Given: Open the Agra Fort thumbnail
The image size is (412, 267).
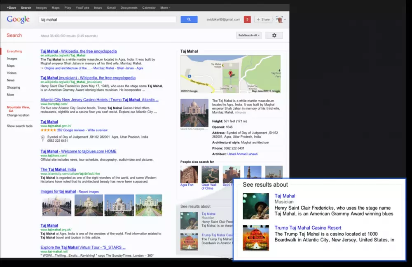Looking at the screenshot, I should click(x=189, y=175).
